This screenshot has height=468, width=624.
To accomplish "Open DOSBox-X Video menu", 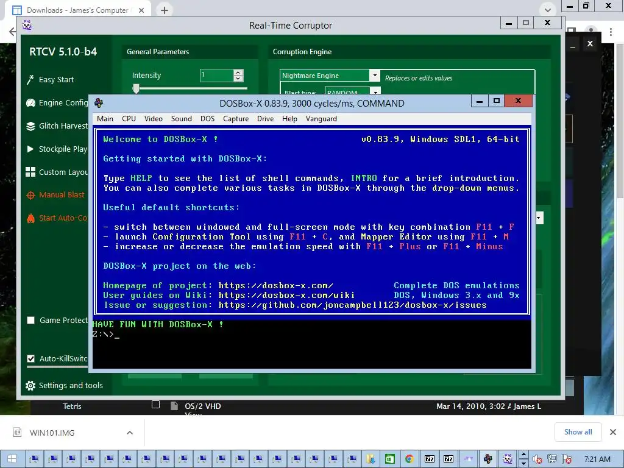I will tap(153, 119).
